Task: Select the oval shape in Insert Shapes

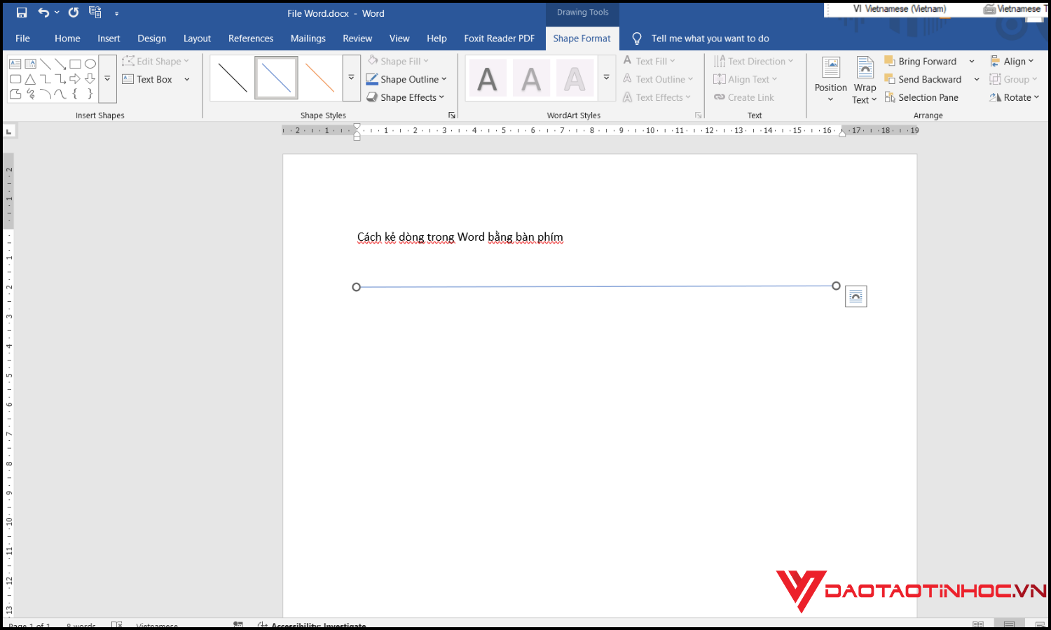Action: [x=90, y=64]
